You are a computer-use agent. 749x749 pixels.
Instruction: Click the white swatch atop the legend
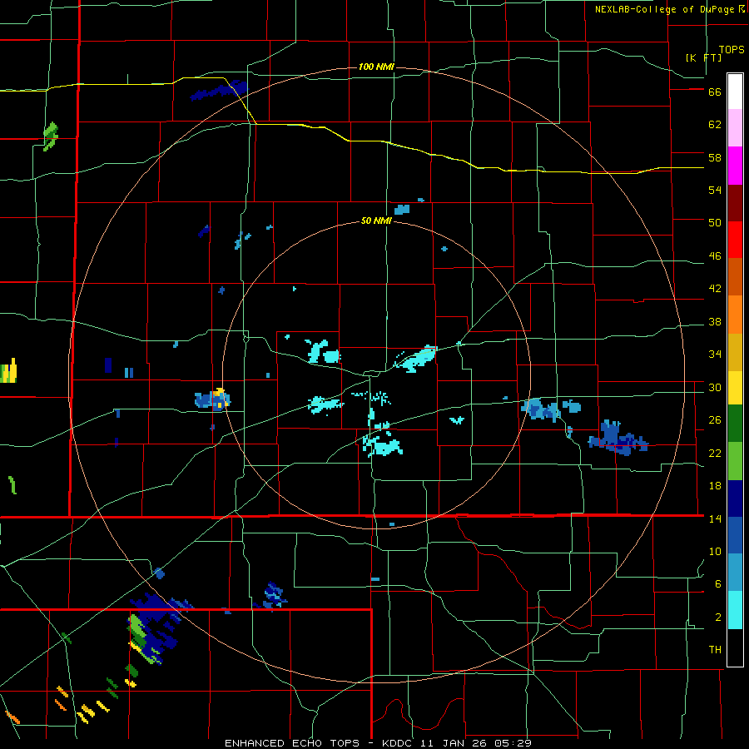[735, 92]
